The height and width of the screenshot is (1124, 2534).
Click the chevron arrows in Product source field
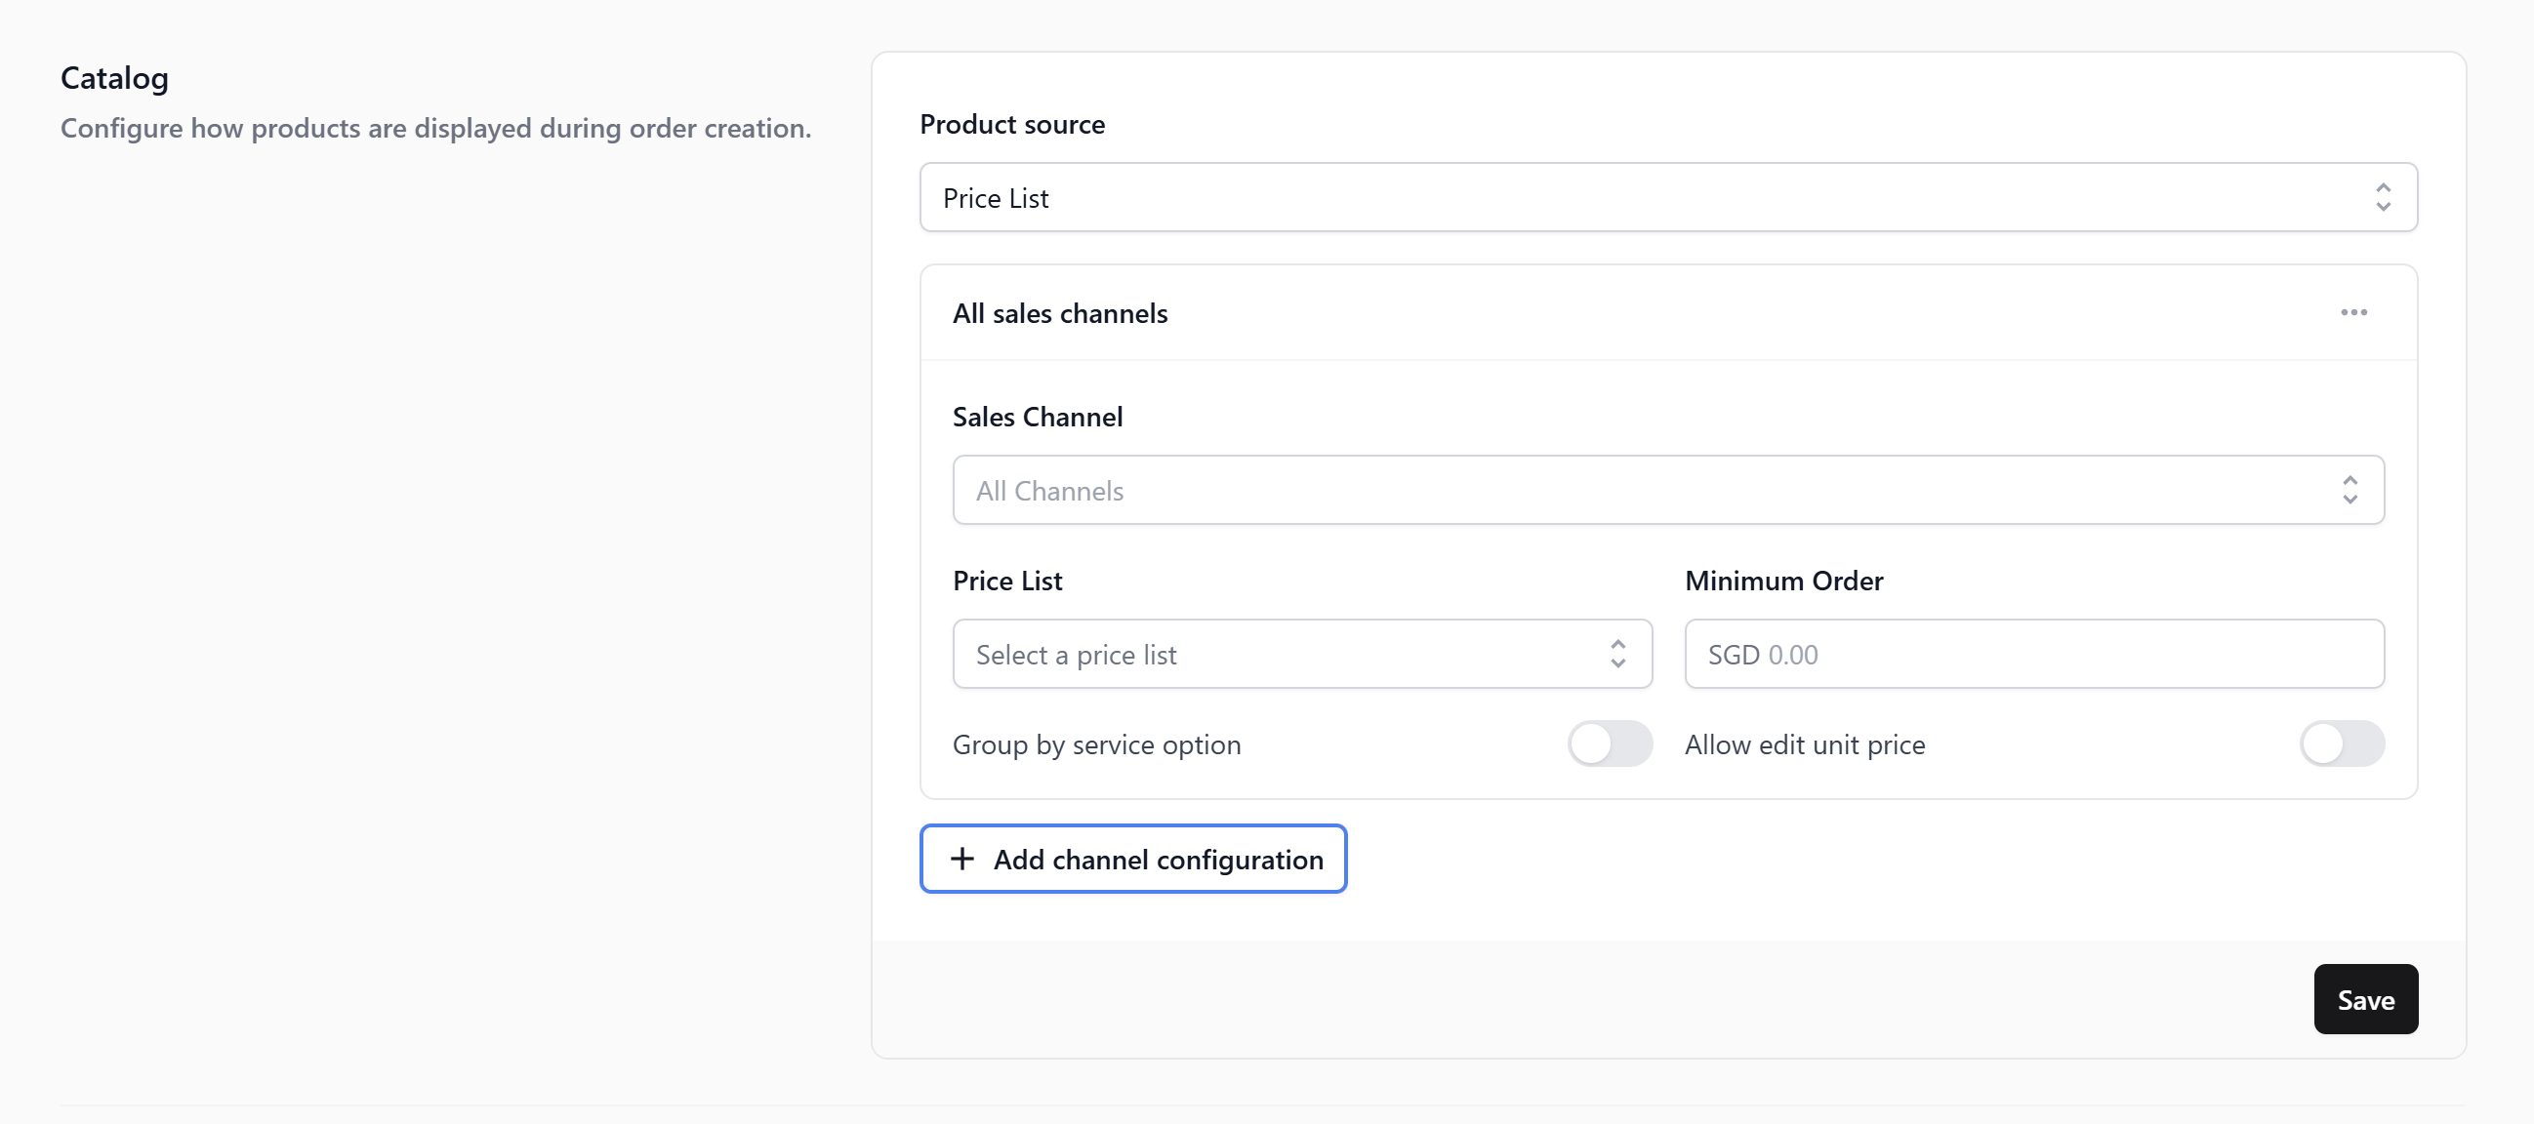[x=2383, y=198]
